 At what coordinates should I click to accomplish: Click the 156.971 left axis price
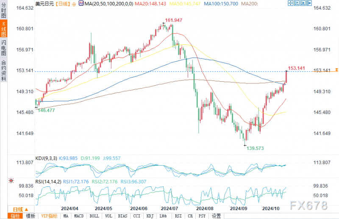(x=25, y=50)
